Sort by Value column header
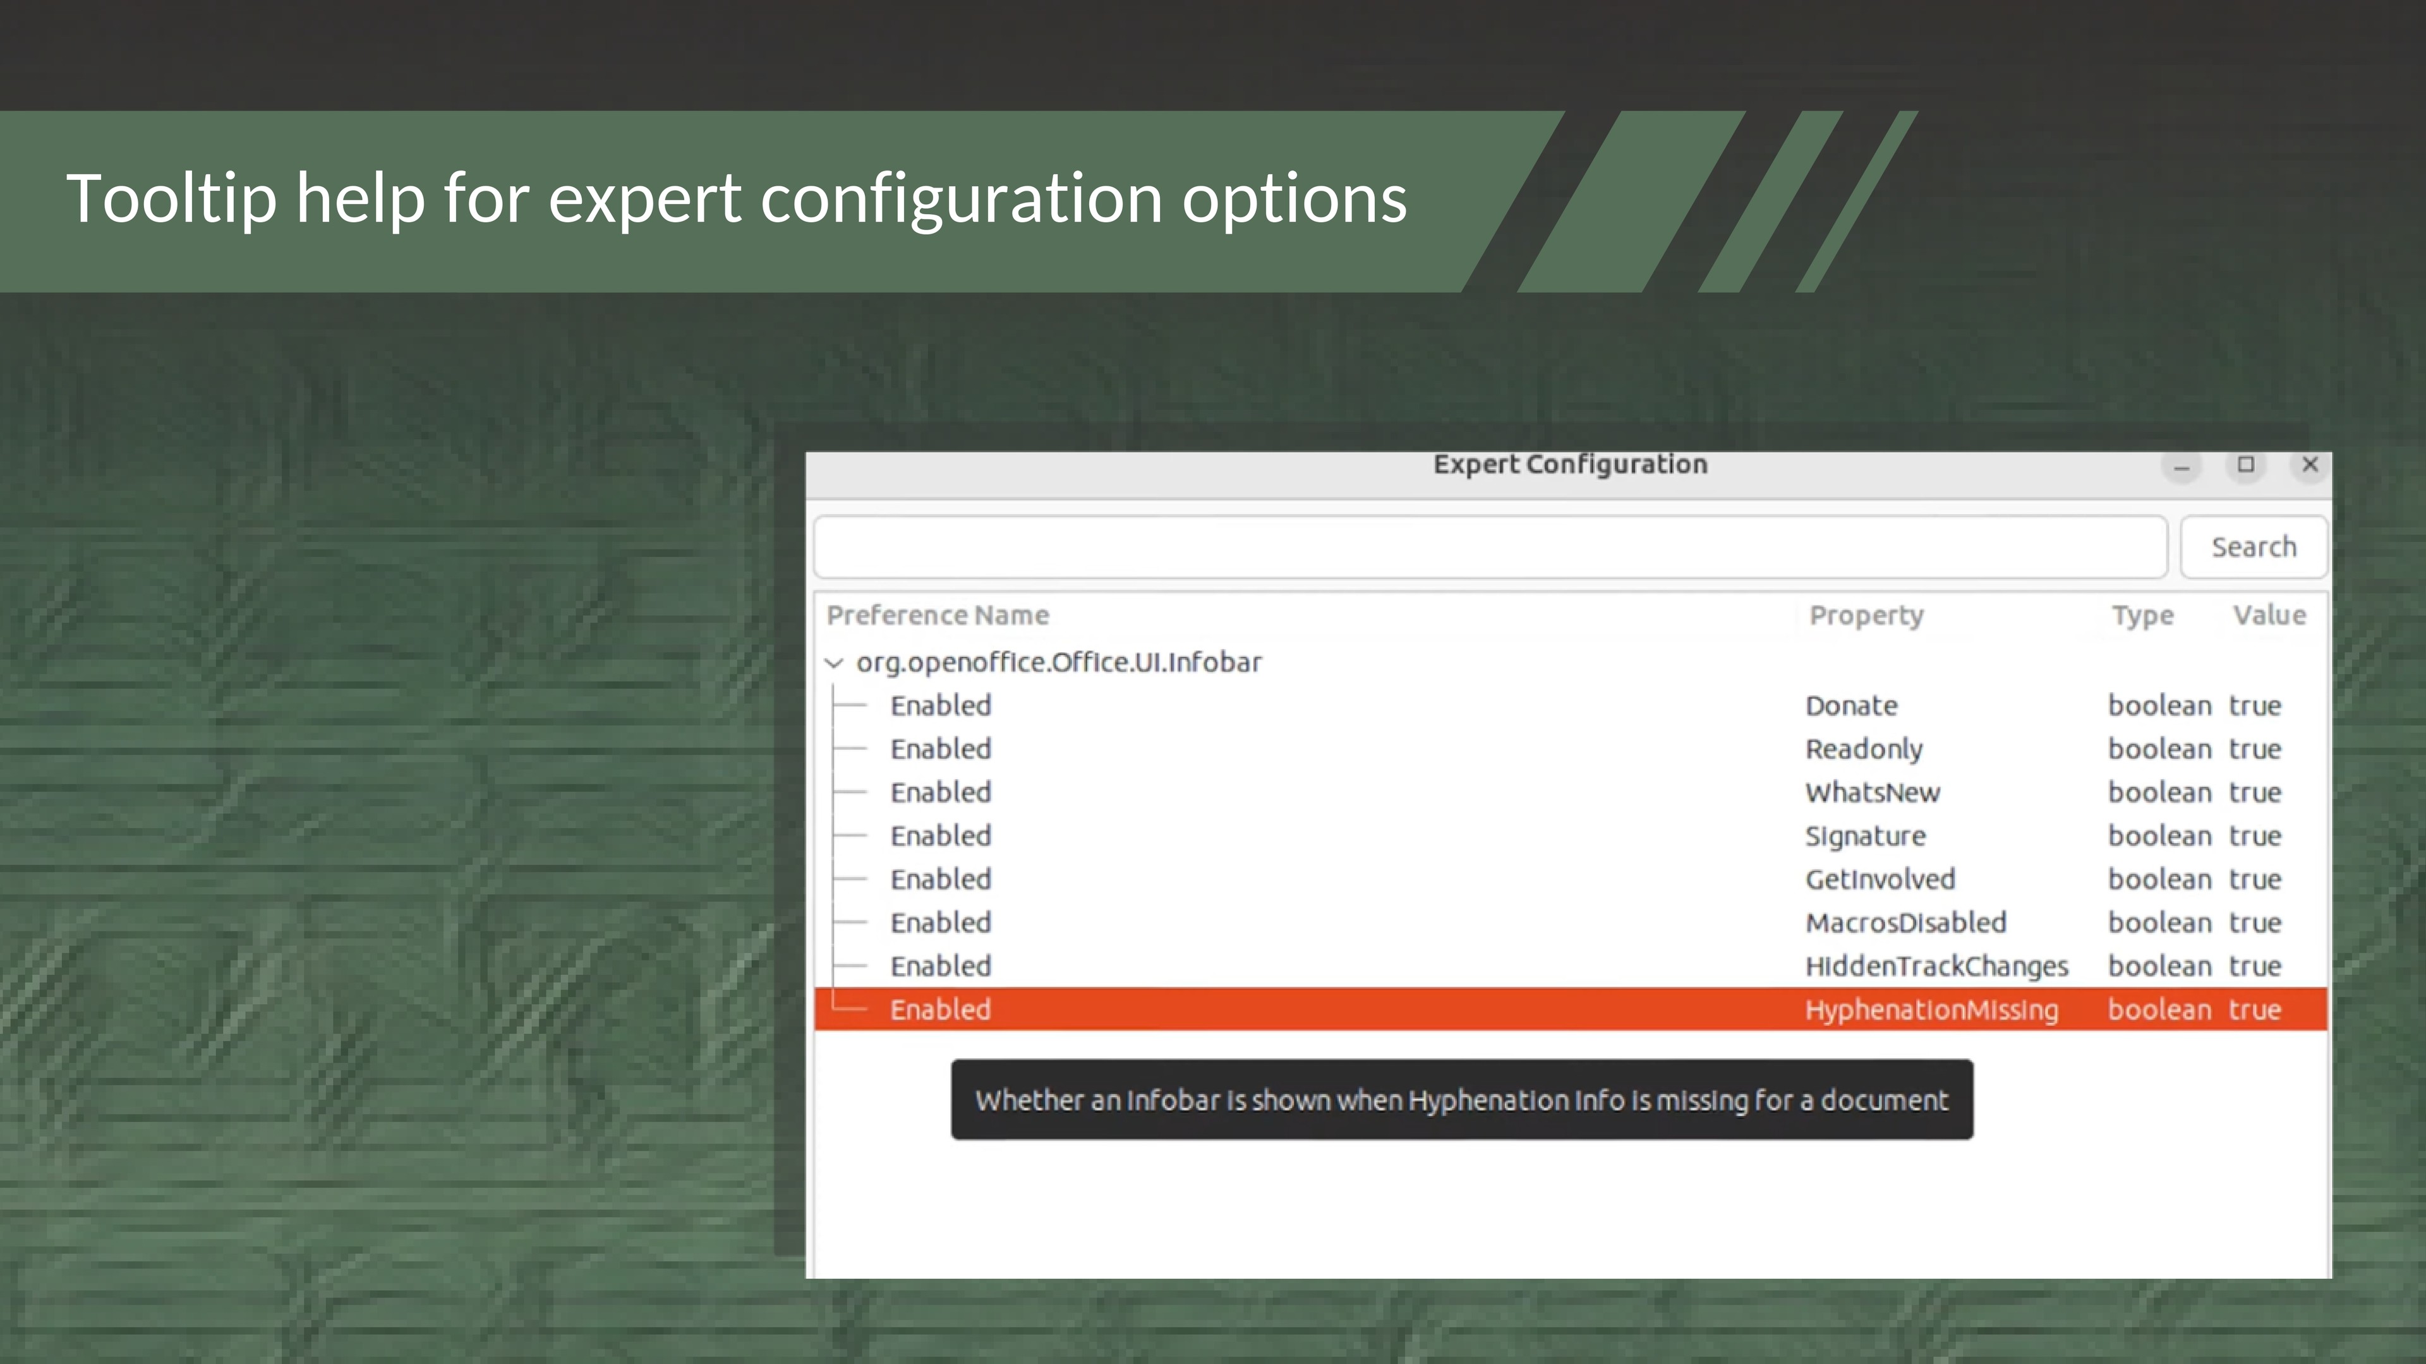Viewport: 2426px width, 1364px height. 2269,616
